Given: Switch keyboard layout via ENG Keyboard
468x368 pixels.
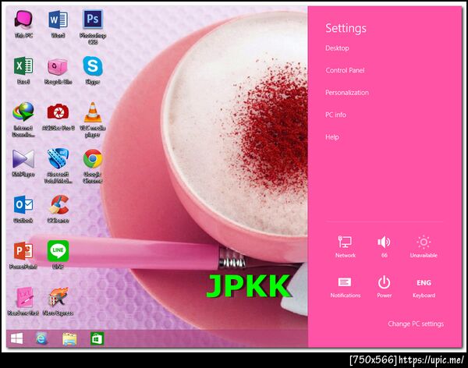Looking at the screenshot, I should coord(424,288).
